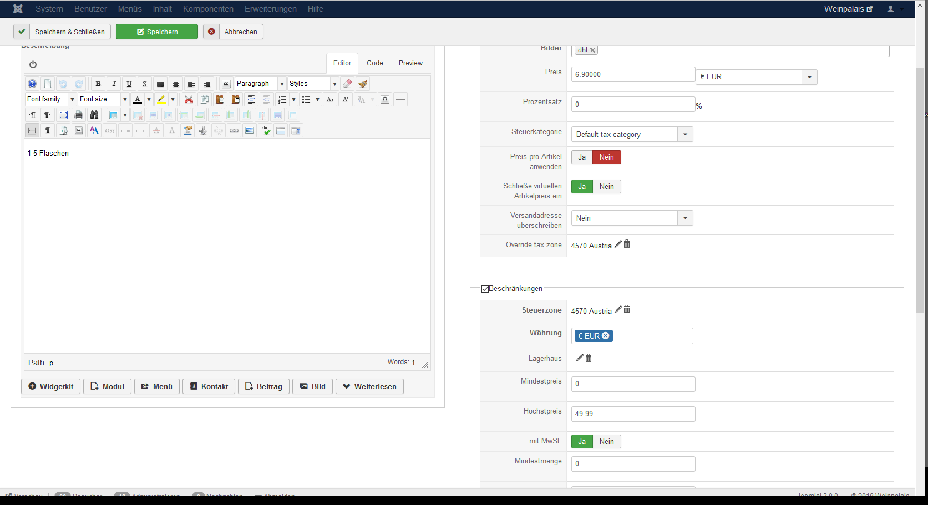
Task: Toggle the editor on or off (power icon)
Action: pyautogui.click(x=33, y=64)
